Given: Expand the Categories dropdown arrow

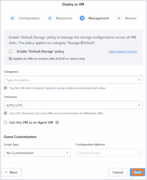Looking at the screenshot, I should point(139,80).
